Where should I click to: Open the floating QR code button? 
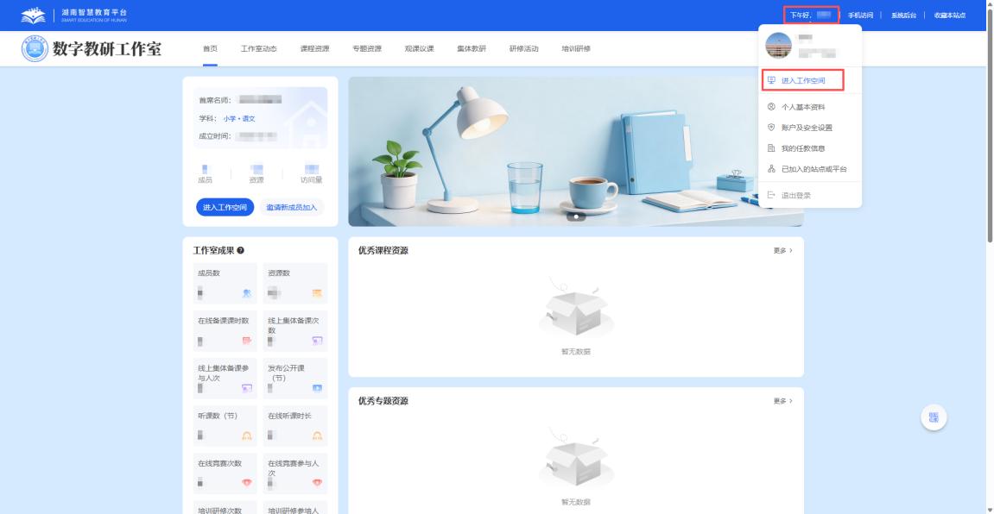click(x=934, y=417)
